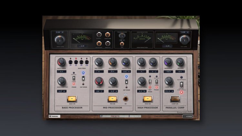Flip the High Sat Mode switch
The image size is (242, 136).
coord(150,82)
